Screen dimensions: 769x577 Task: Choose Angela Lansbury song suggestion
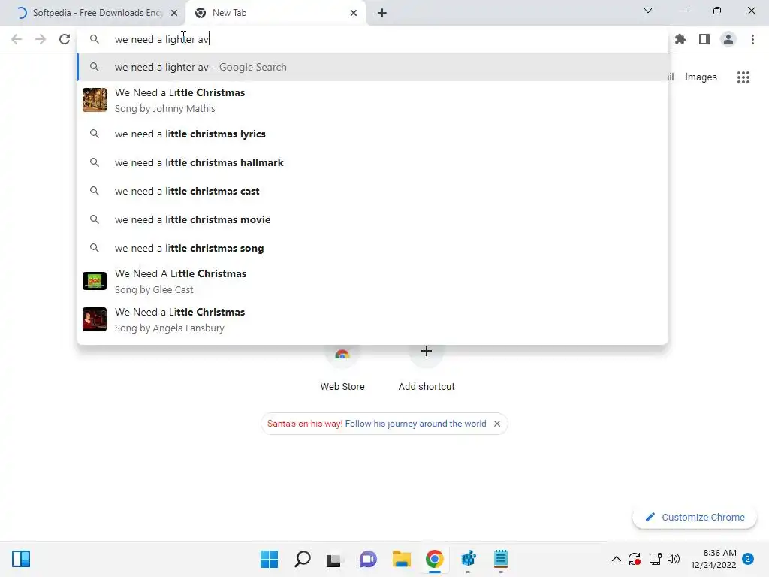372,319
